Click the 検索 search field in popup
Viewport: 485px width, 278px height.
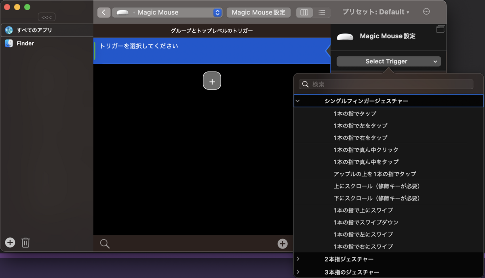coord(386,84)
